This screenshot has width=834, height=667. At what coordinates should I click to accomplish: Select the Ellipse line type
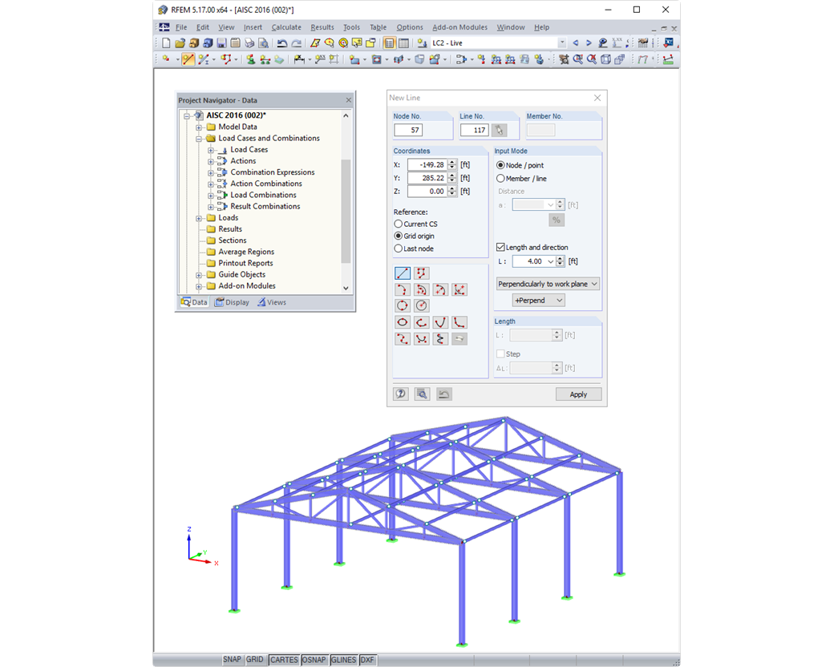pos(402,322)
